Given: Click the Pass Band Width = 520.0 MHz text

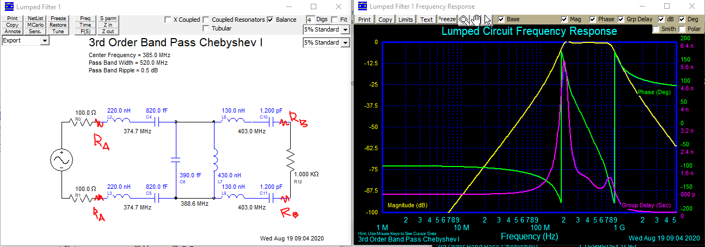Looking at the screenshot, I should pos(127,63).
